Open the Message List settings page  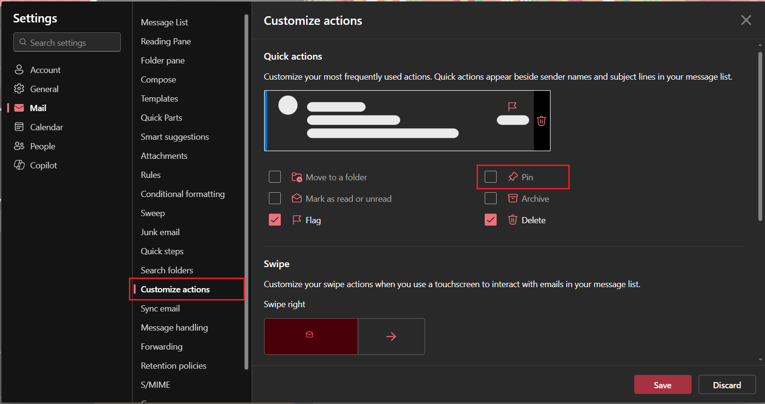[164, 22]
